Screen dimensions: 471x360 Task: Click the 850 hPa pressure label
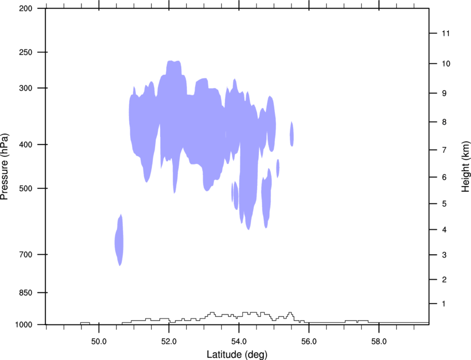(x=25, y=292)
